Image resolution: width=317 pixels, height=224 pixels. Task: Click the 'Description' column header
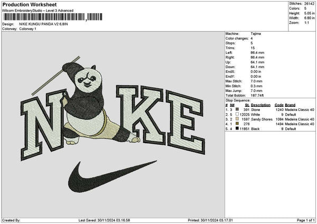tap(260, 105)
